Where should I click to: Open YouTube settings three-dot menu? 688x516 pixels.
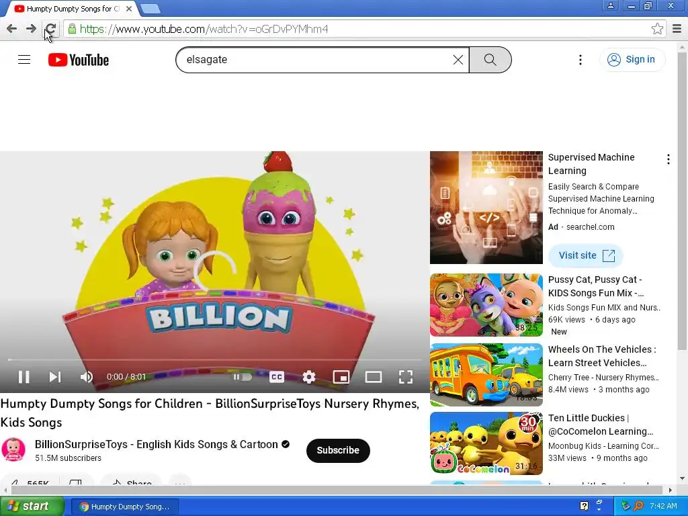(x=580, y=60)
